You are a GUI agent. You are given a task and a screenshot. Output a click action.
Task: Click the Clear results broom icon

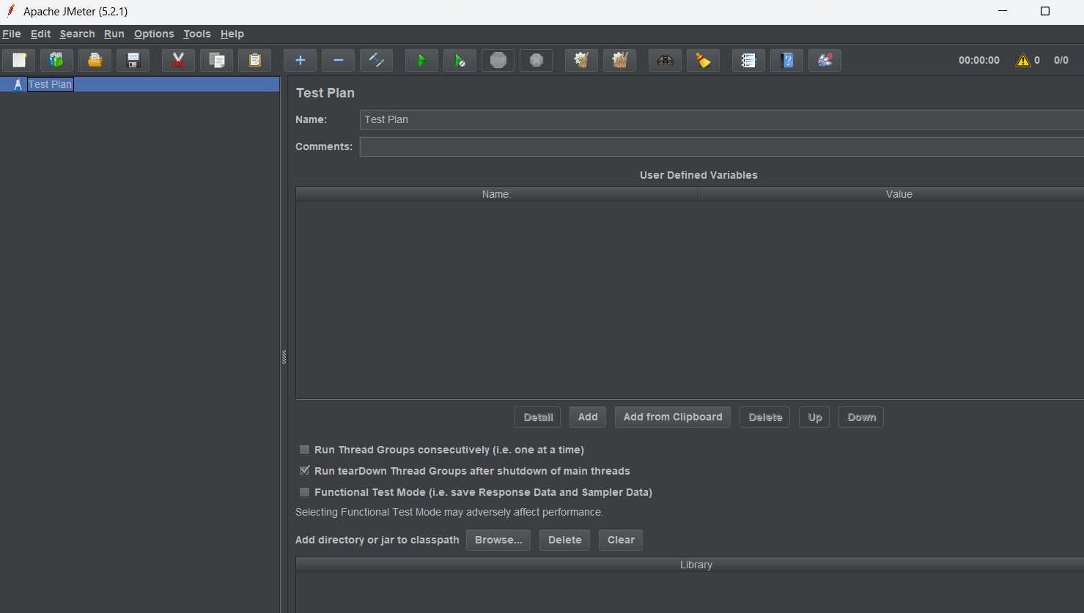click(581, 60)
